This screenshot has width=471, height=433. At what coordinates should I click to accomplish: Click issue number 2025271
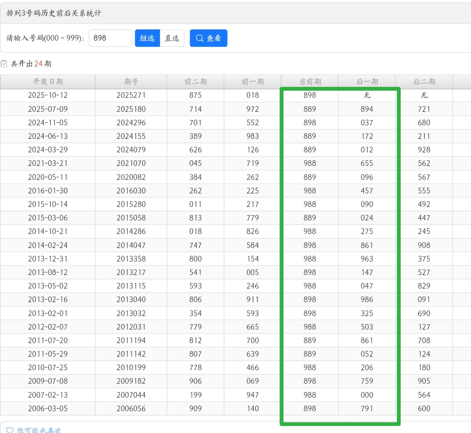(x=131, y=95)
